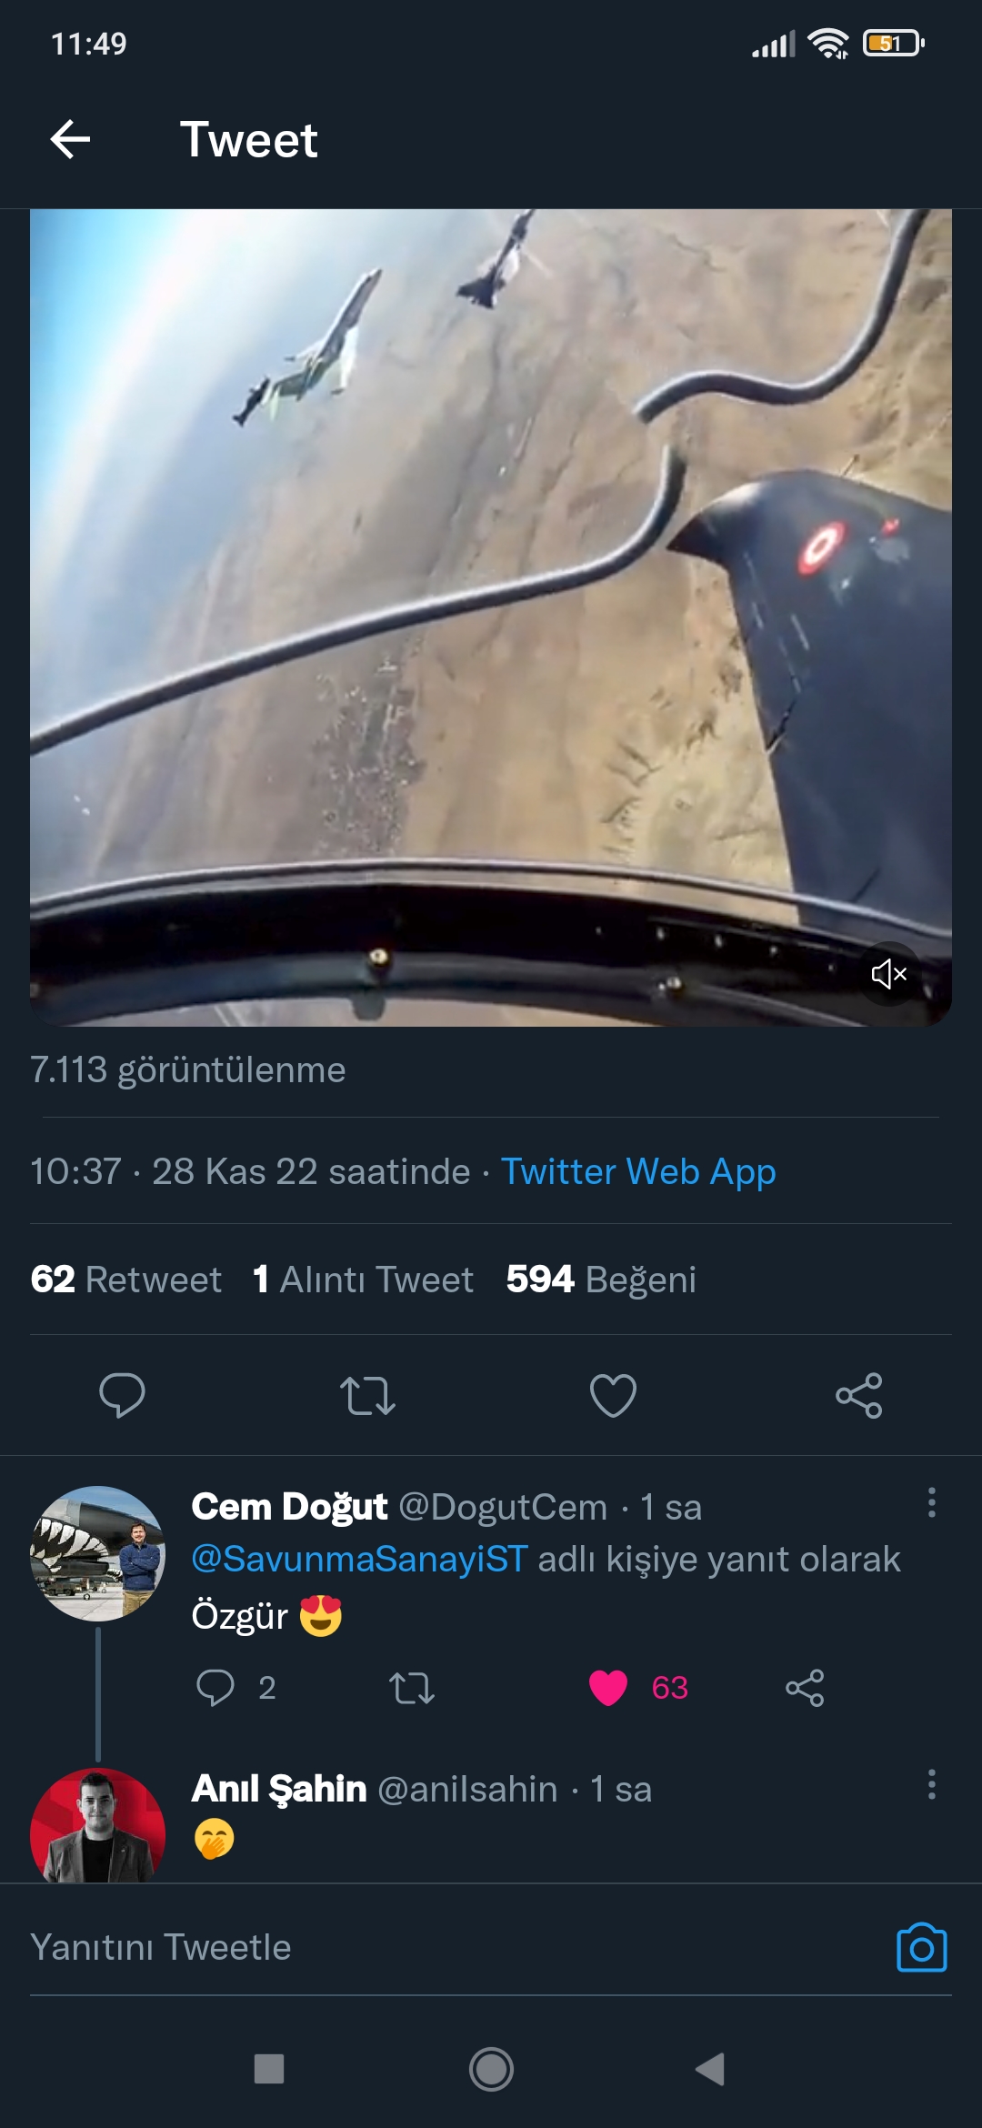Open Cem Doğut's profile picture
982x2128 pixels.
click(x=98, y=1553)
